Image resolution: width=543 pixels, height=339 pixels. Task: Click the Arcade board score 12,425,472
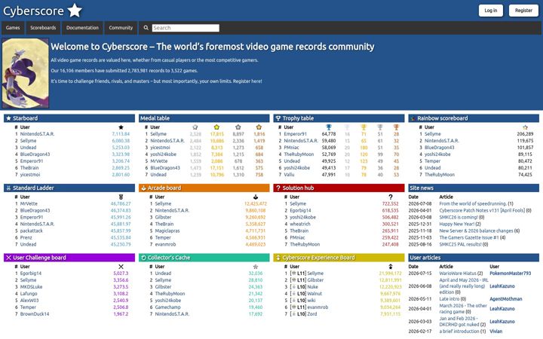pyautogui.click(x=255, y=203)
